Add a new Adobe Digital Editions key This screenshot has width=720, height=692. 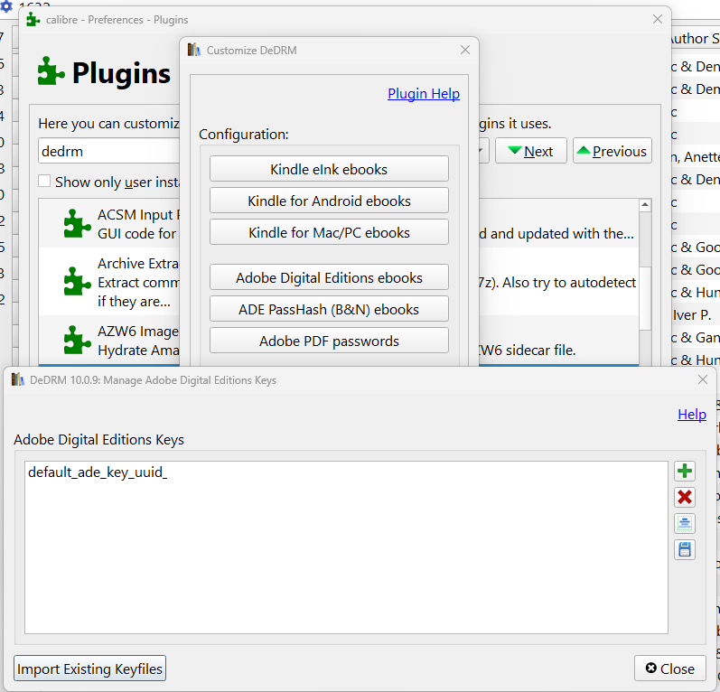point(684,472)
